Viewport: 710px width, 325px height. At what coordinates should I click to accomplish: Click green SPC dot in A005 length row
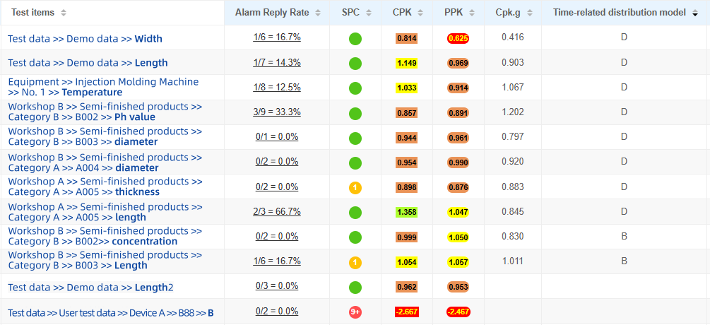click(x=355, y=212)
